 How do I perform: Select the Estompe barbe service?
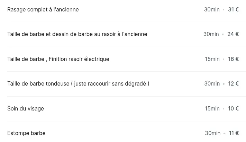coord(26,133)
